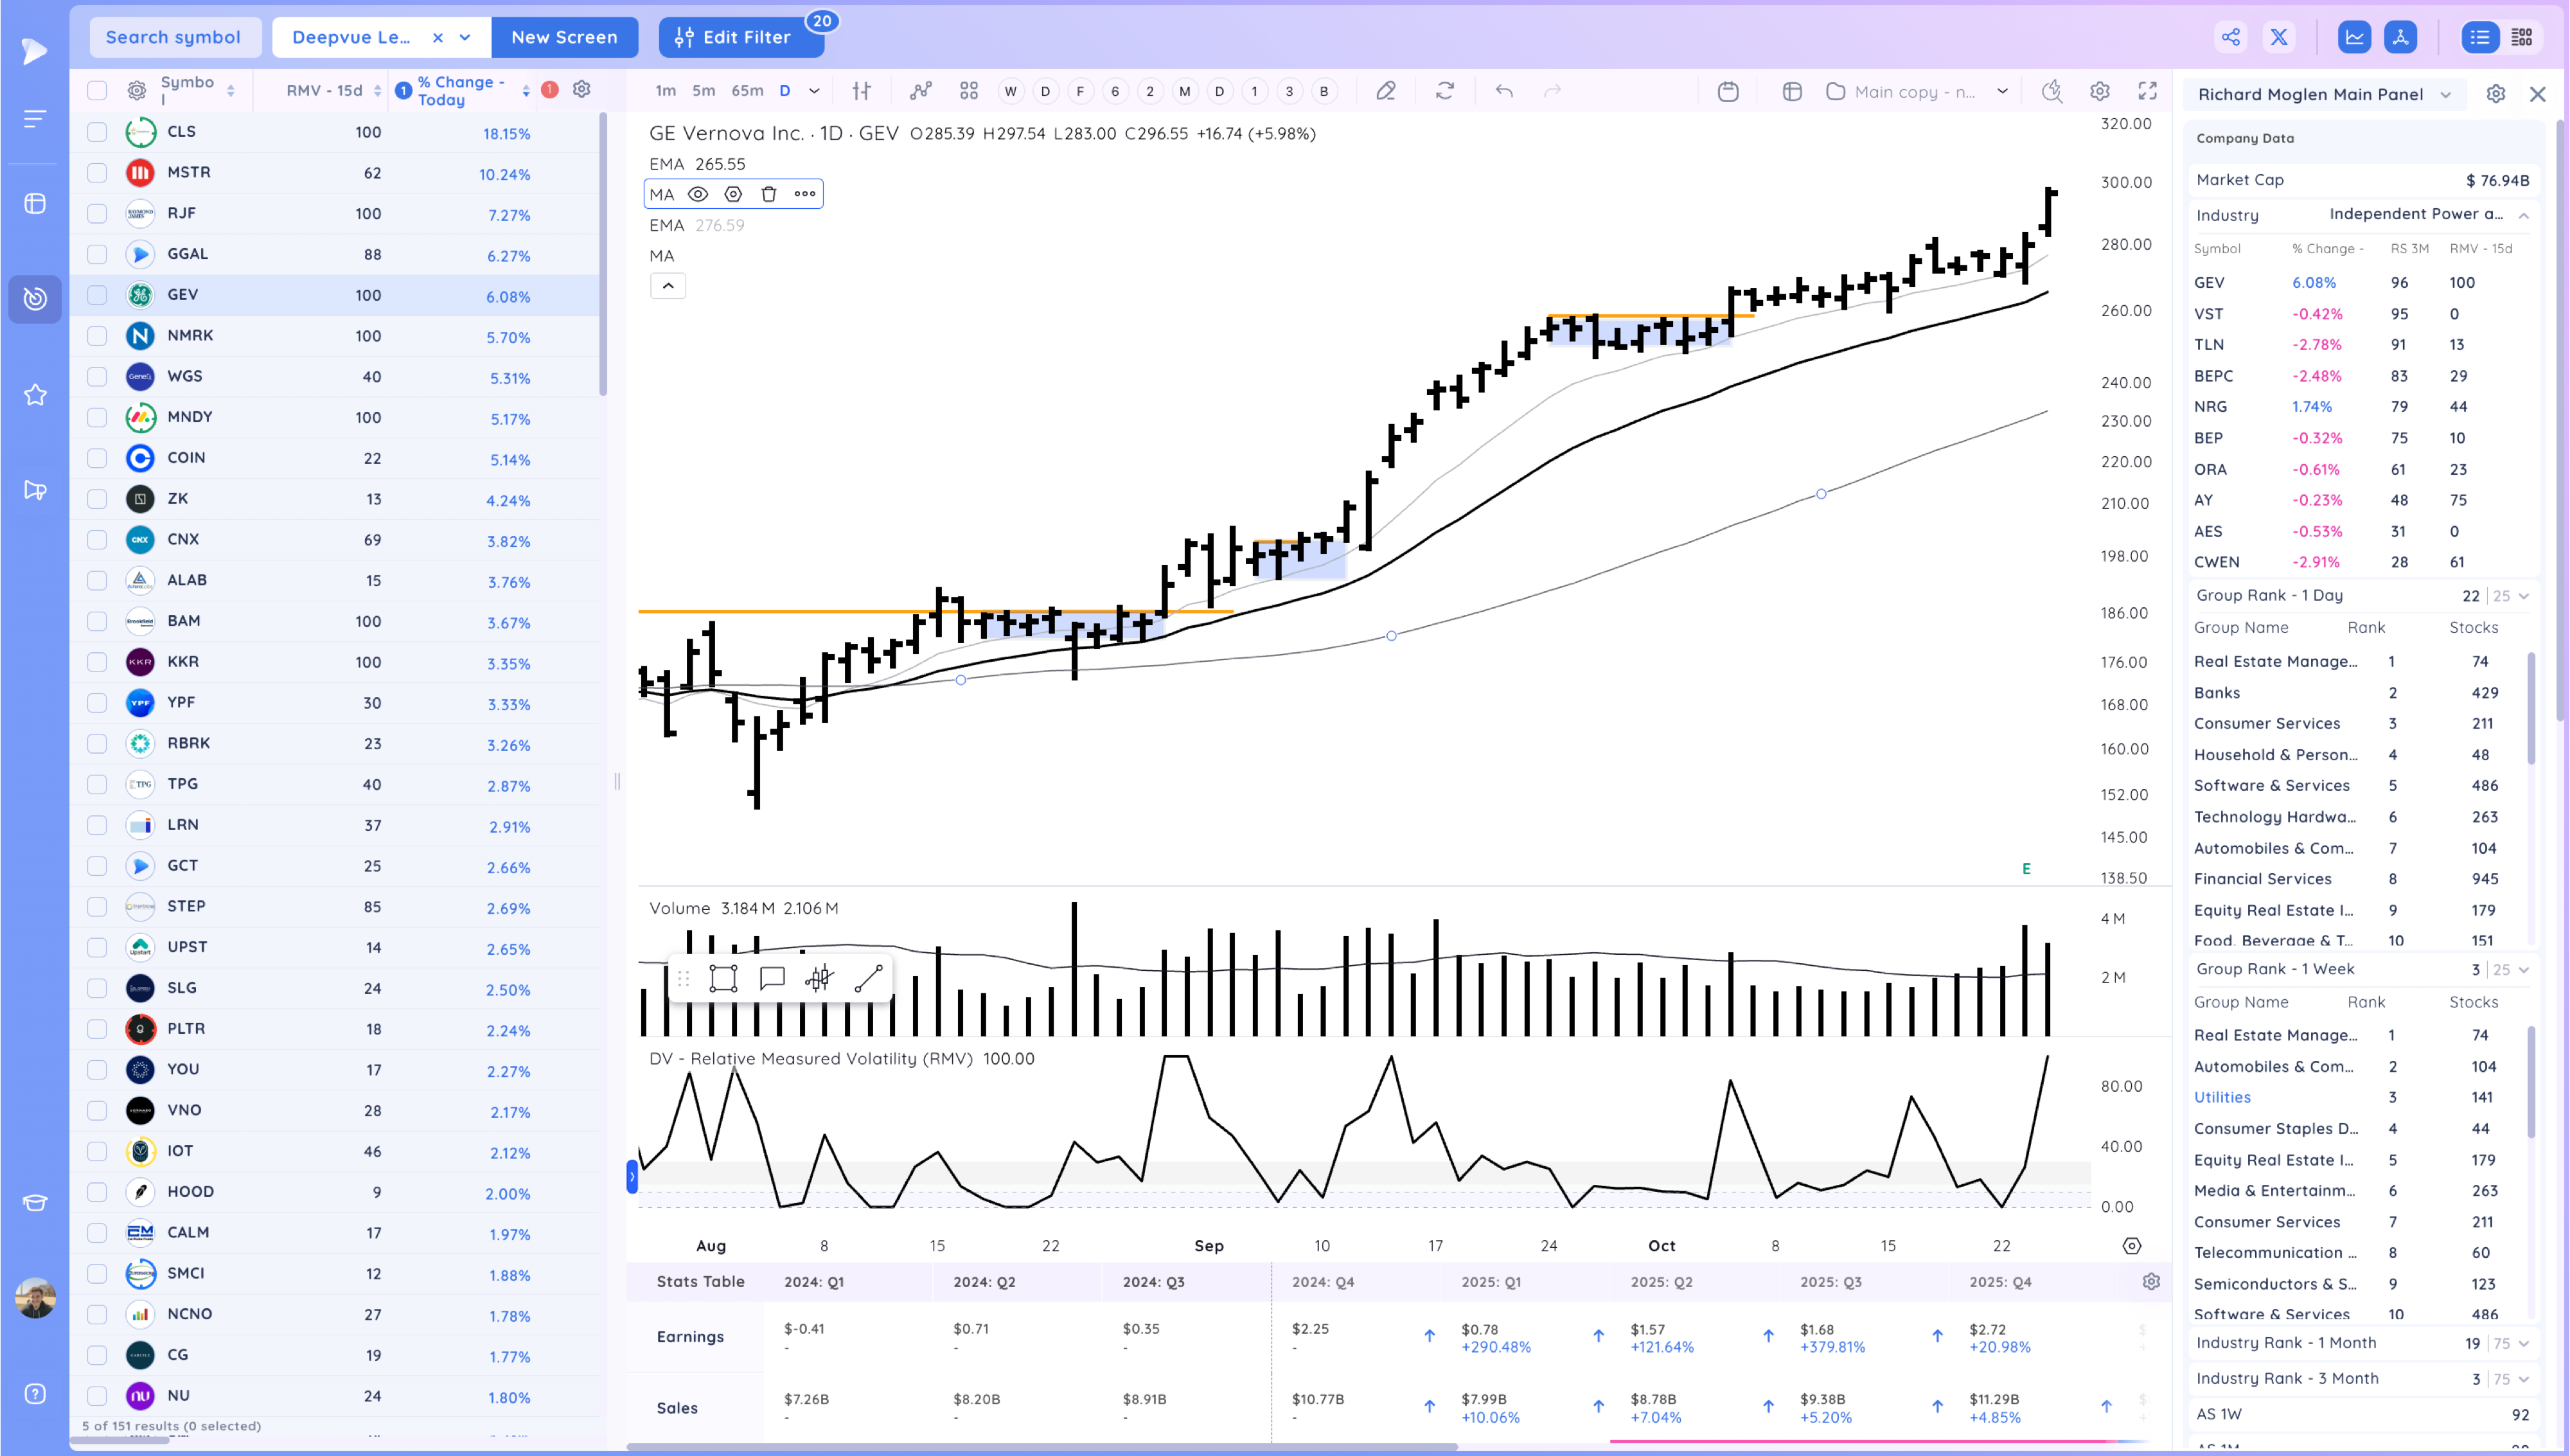The height and width of the screenshot is (1456, 2570).
Task: Expand the Richard Moglen Main Panel dropdown
Action: (x=2445, y=95)
